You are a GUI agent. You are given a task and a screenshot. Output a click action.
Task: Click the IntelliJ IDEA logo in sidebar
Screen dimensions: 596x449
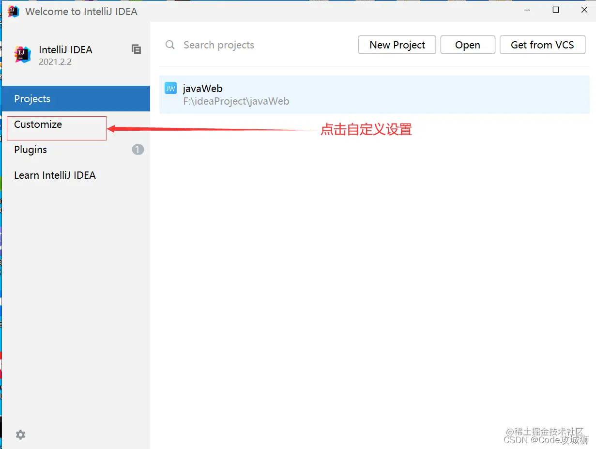22,55
